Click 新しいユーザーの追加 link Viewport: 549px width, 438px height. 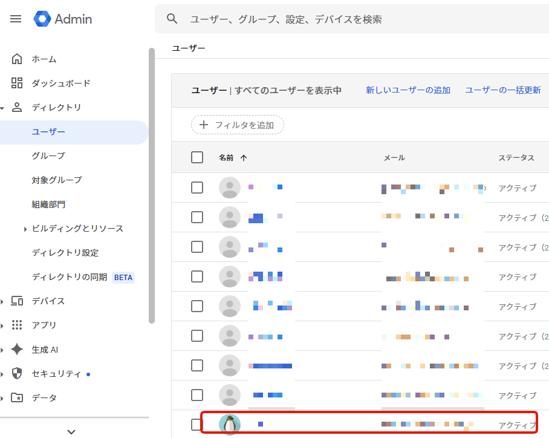[408, 90]
